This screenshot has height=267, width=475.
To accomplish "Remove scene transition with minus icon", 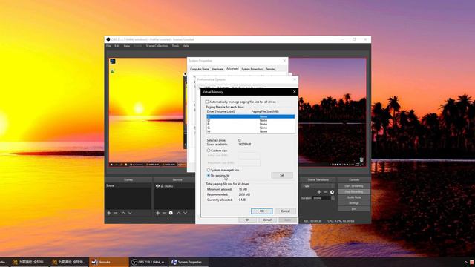I will 325,192.
